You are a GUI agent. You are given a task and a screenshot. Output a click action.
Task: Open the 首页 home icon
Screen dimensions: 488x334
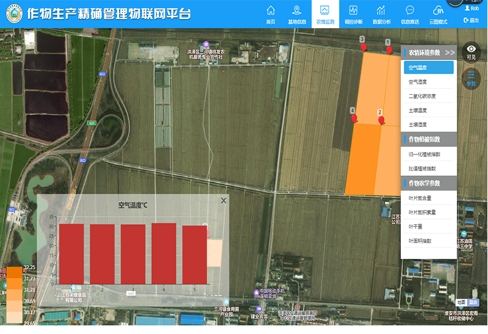pyautogui.click(x=271, y=14)
